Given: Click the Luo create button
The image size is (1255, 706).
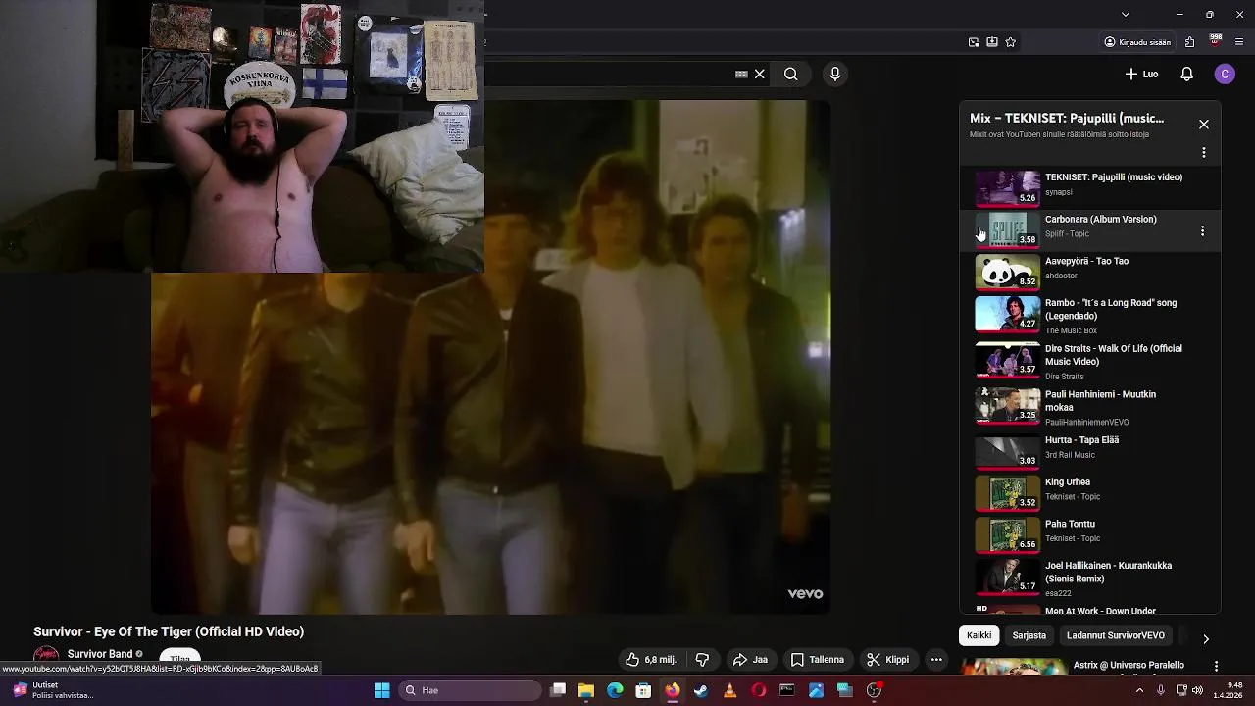Looking at the screenshot, I should pyautogui.click(x=1141, y=74).
